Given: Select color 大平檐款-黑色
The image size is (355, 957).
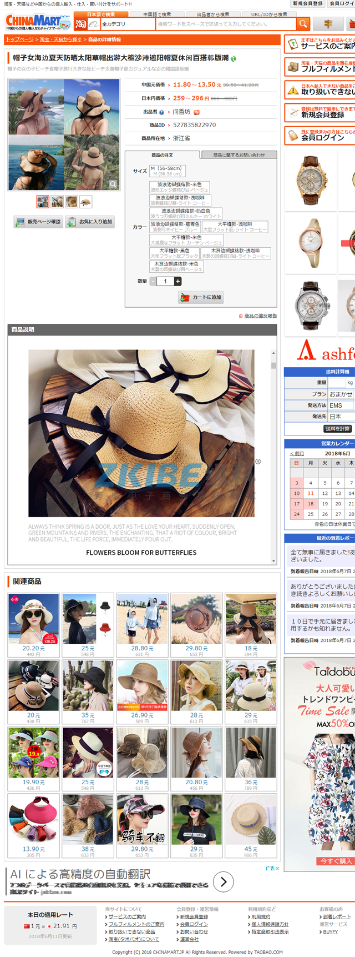Looking at the screenshot, I should [174, 253].
